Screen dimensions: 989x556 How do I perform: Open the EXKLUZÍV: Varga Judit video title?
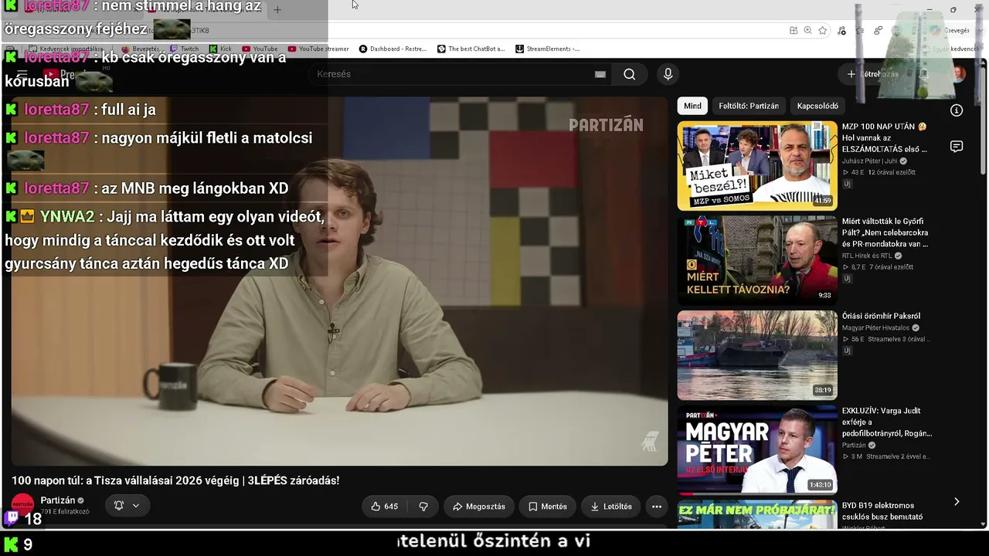(887, 422)
